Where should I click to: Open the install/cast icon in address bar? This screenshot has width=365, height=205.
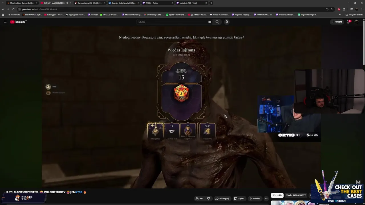327,9
